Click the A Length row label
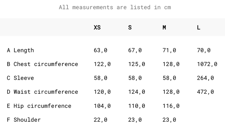 coord(20,50)
